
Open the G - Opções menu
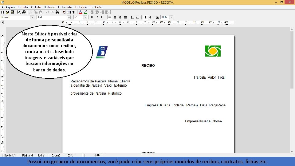coord(96,7)
